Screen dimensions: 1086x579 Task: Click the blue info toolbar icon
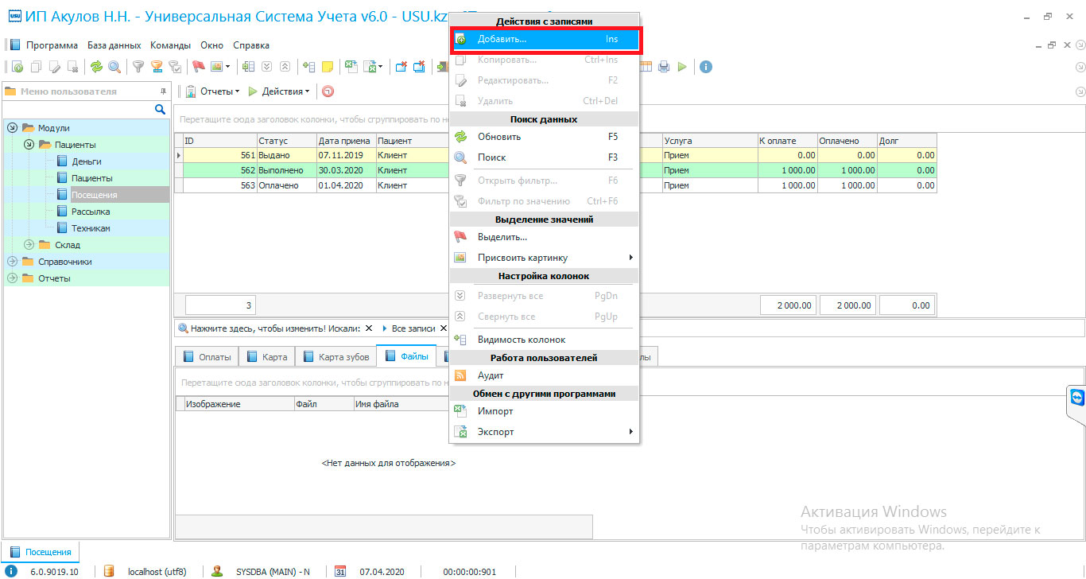click(x=705, y=67)
